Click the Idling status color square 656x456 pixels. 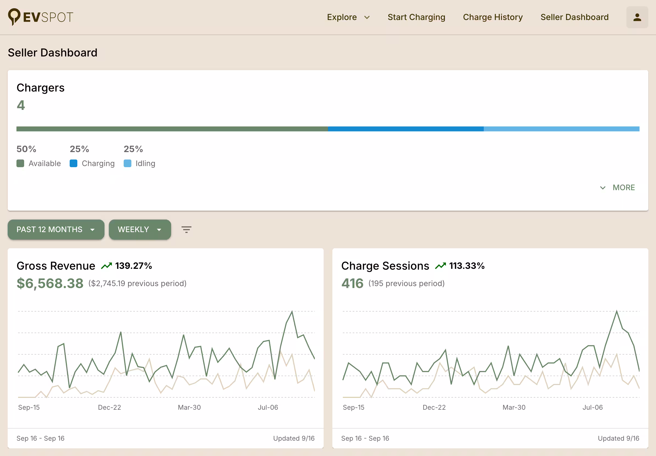pos(128,163)
